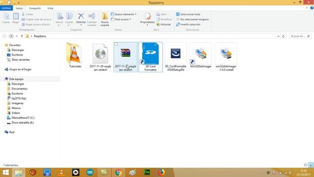The height and width of the screenshot is (177, 314).
Task: Select Este equipo in sidebar
Action: 16,79
